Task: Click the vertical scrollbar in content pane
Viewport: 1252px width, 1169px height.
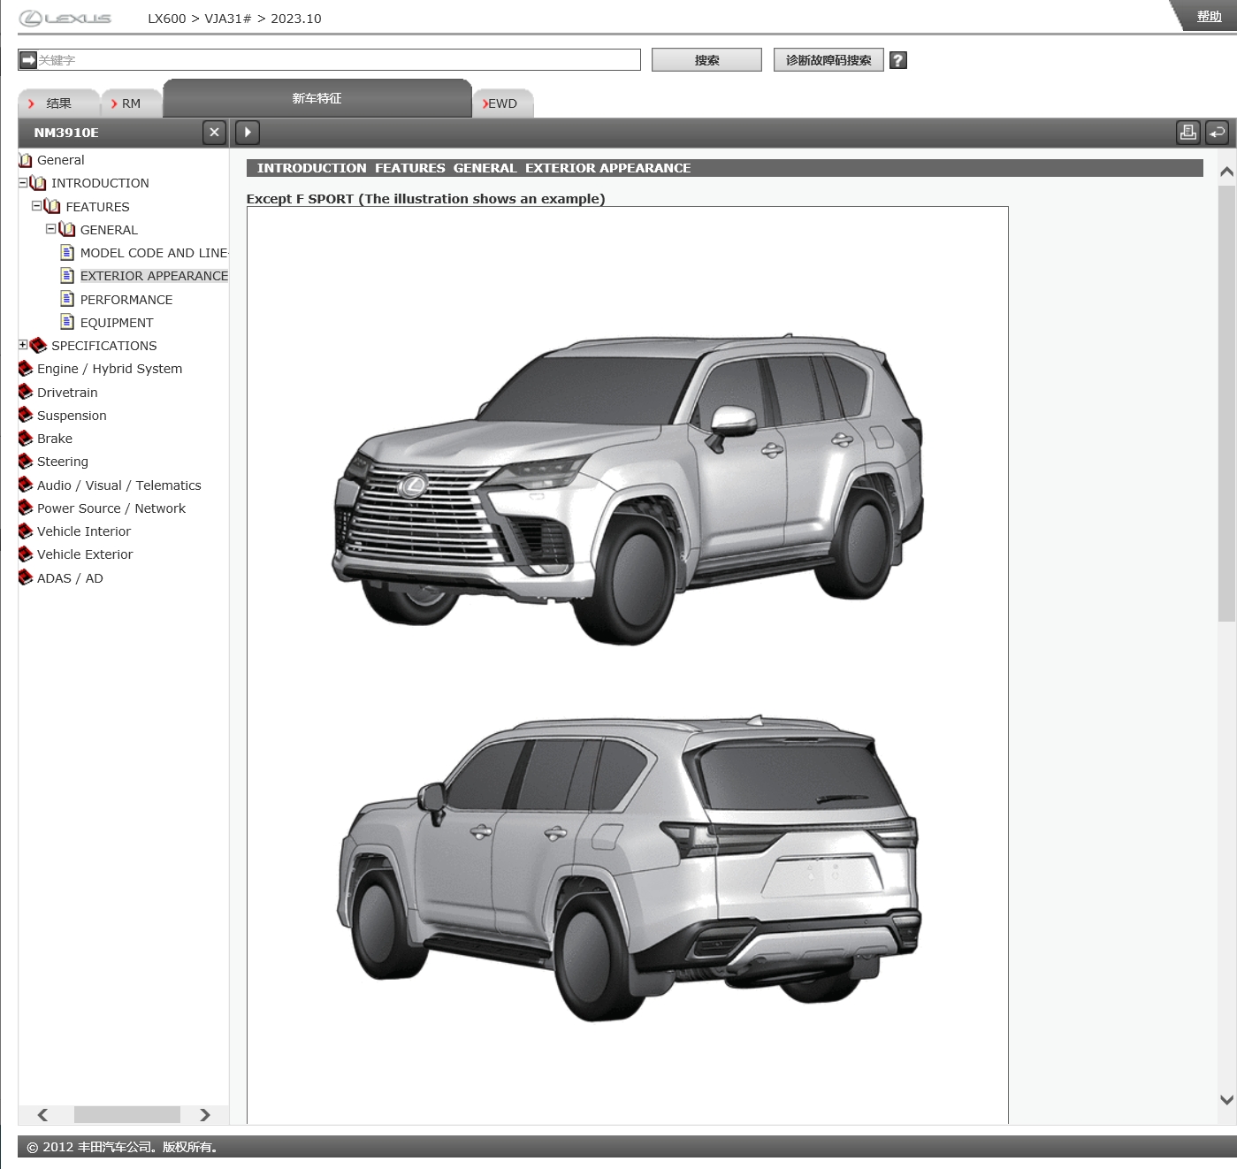Action: click(1225, 403)
